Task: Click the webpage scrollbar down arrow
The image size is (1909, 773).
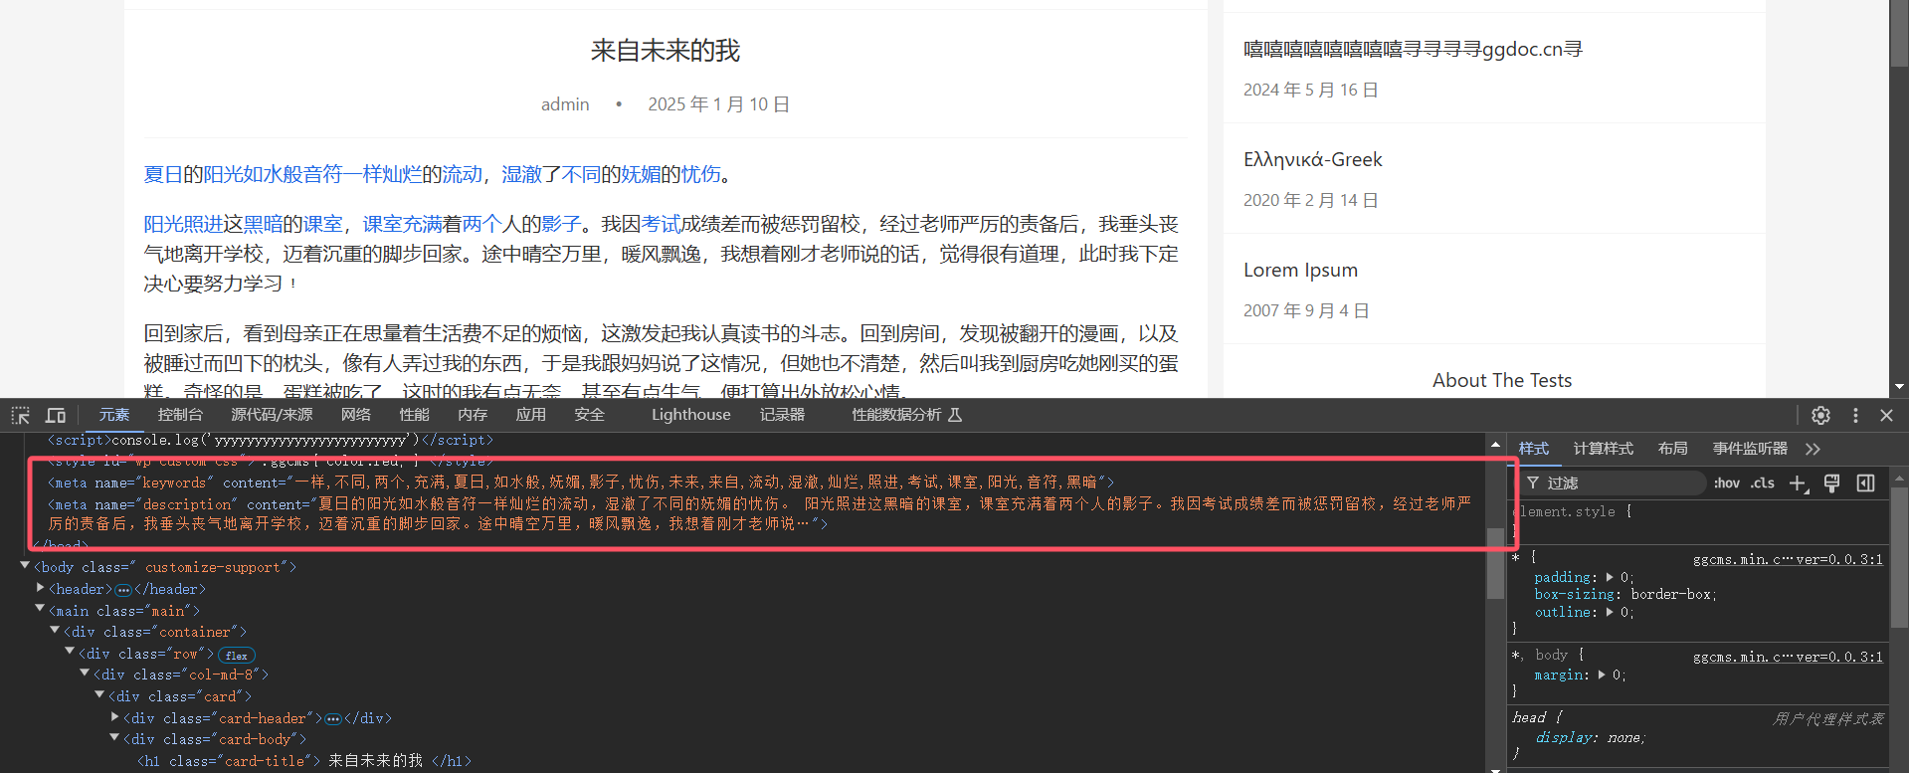Action: (1899, 386)
